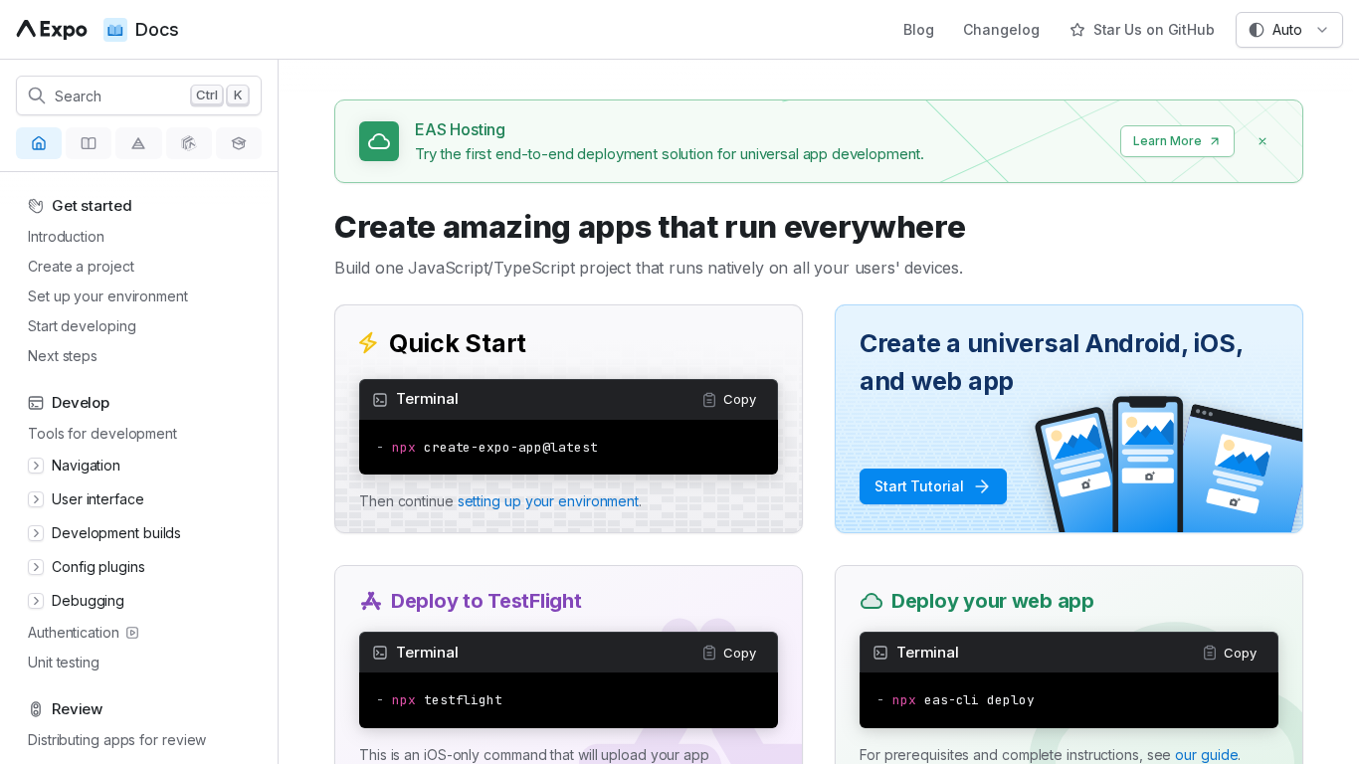Click the Expo logo
The image size is (1359, 764).
pyautogui.click(x=52, y=30)
